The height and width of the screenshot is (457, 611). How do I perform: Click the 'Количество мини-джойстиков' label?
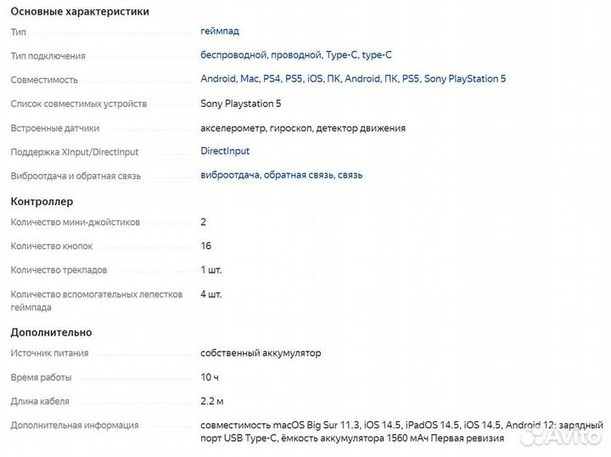75,223
